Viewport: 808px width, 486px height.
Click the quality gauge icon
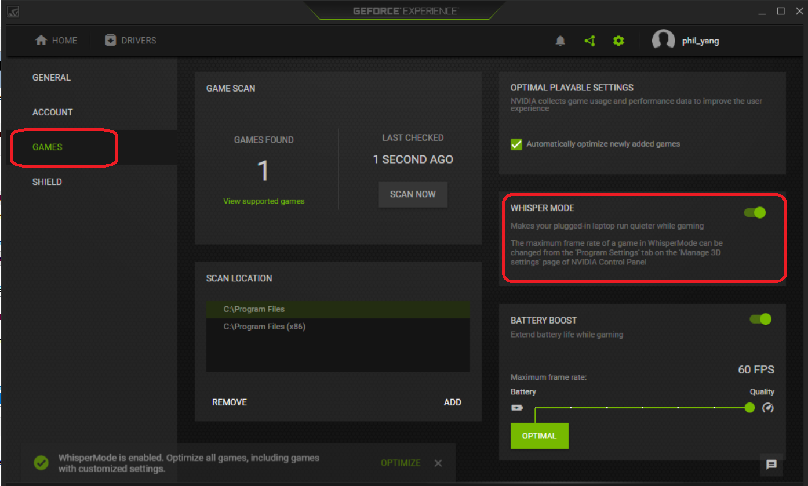(768, 408)
